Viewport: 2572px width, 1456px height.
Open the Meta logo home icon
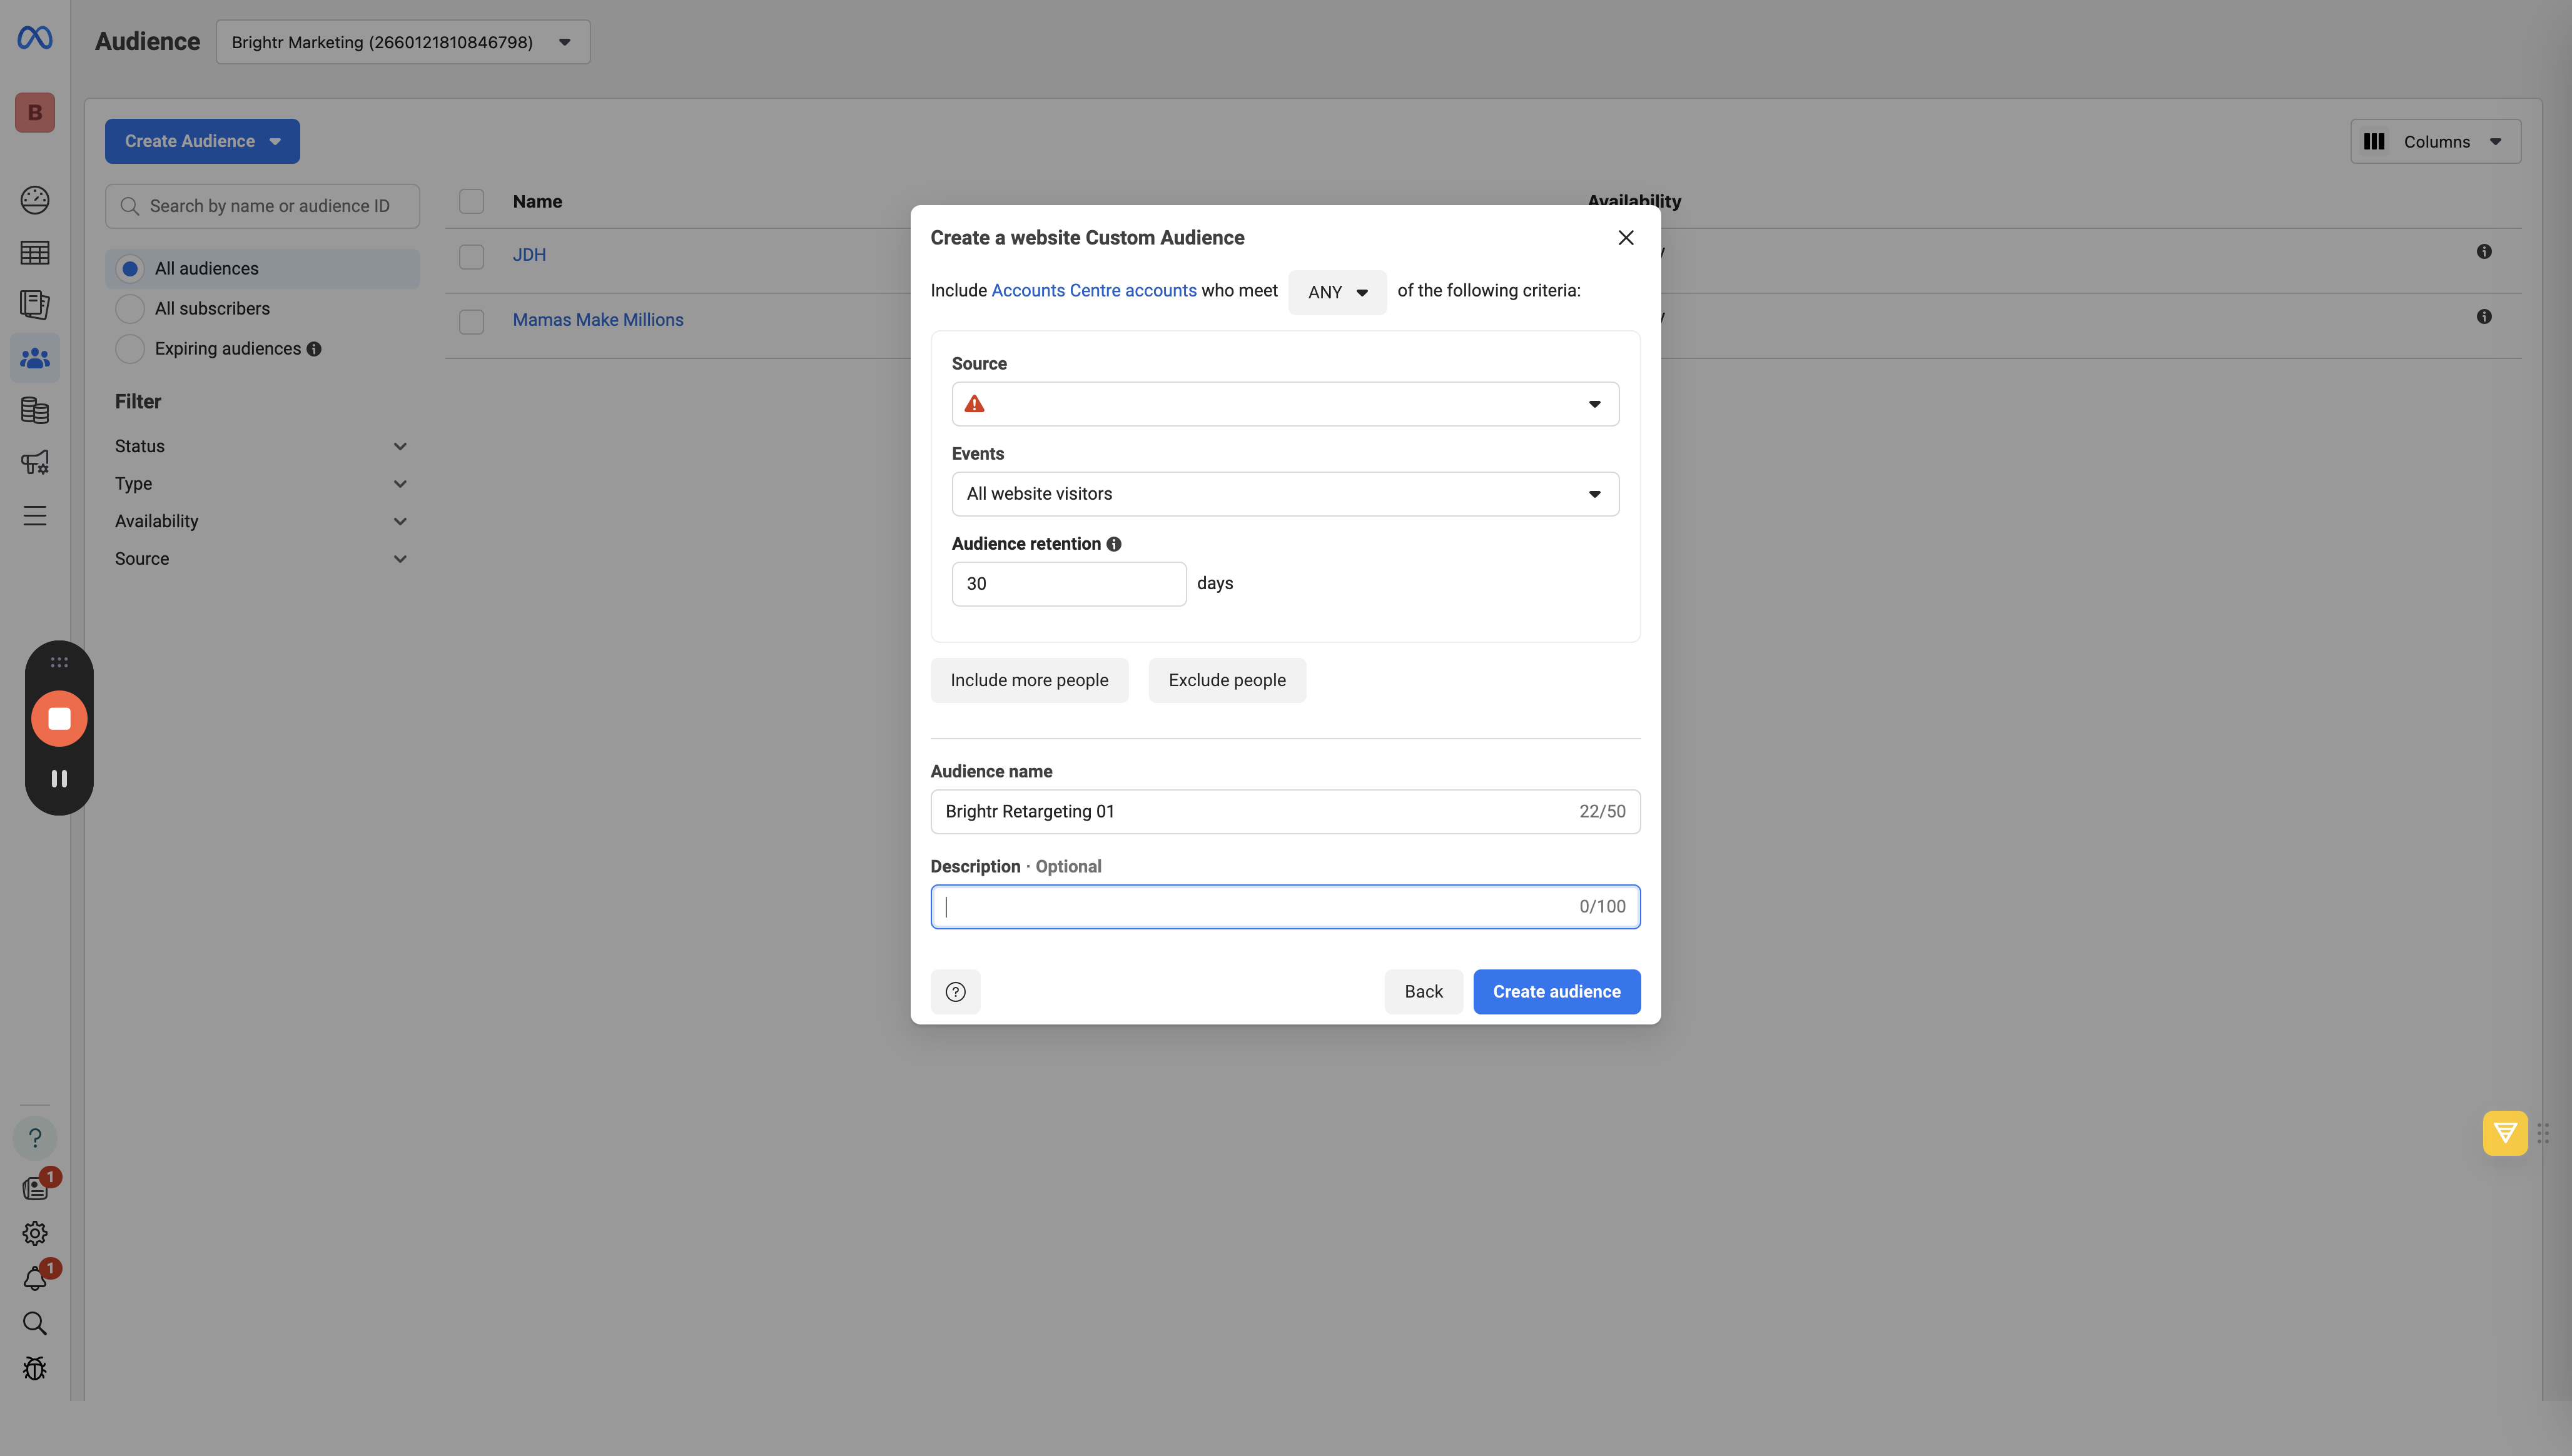click(35, 38)
